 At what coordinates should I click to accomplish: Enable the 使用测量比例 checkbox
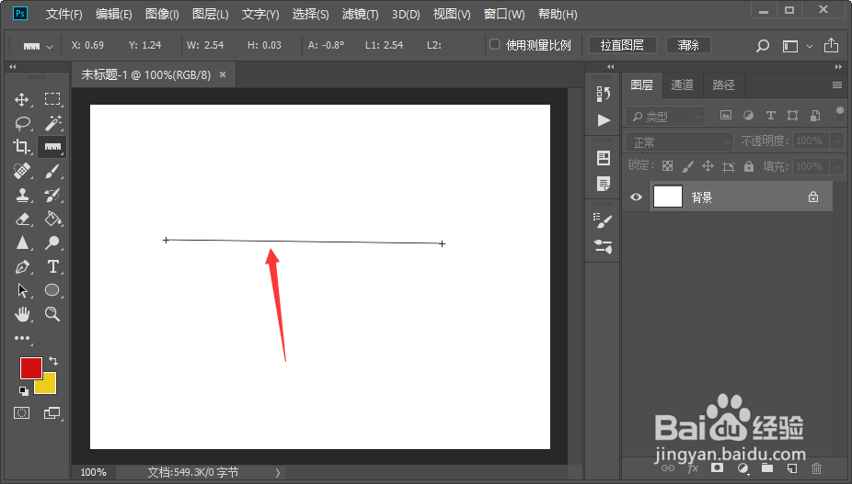pyautogui.click(x=494, y=44)
